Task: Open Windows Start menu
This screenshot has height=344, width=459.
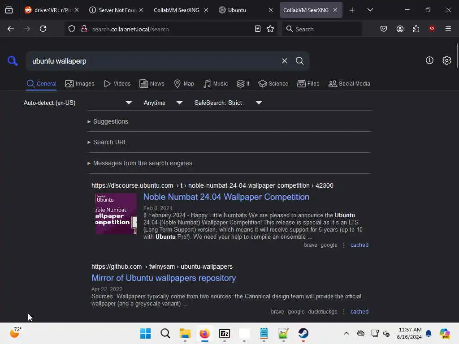Action: [145, 333]
